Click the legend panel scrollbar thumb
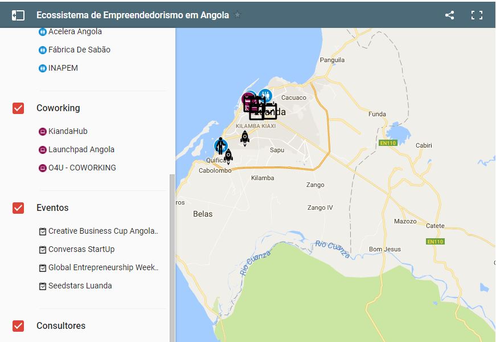496x342 pixels. coord(172,258)
